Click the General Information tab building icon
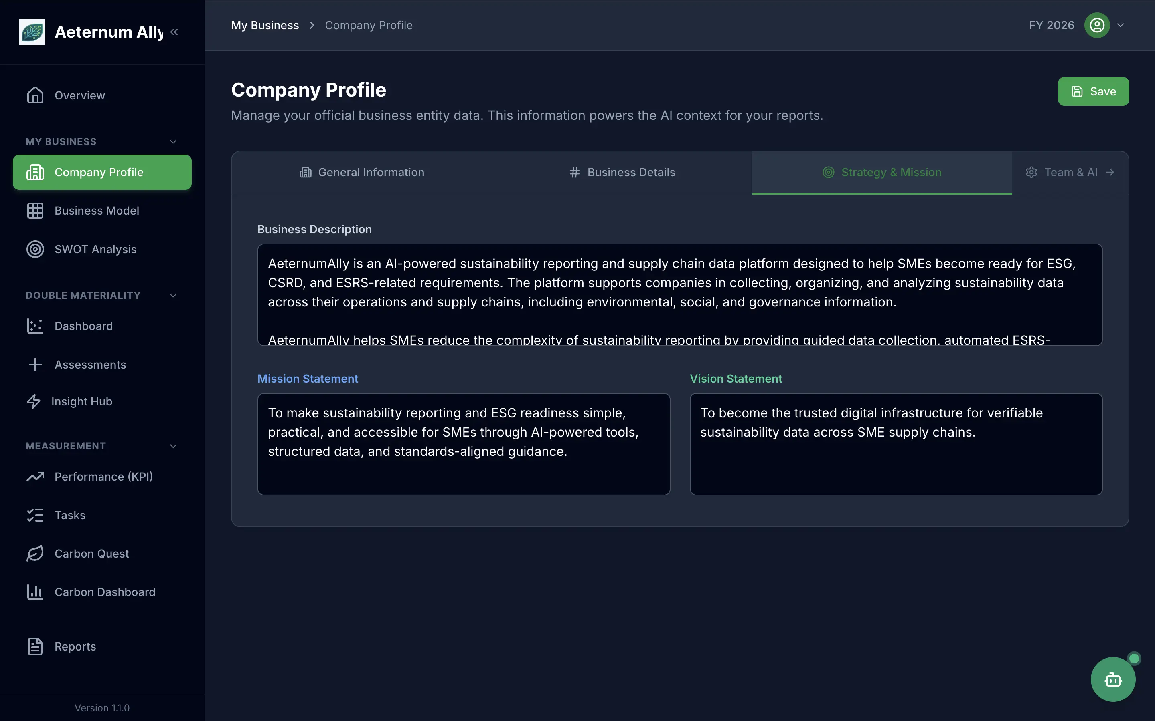Viewport: 1155px width, 721px height. [306, 172]
